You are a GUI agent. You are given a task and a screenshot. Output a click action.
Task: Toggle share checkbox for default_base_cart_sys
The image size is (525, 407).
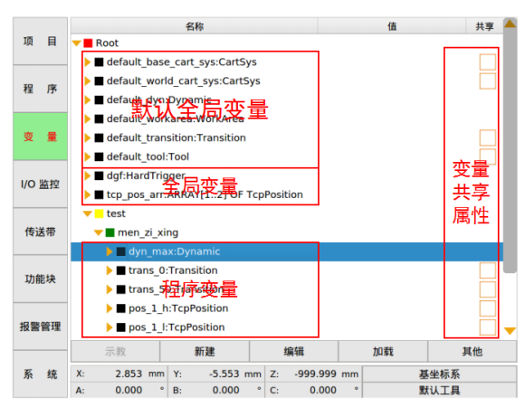488,62
